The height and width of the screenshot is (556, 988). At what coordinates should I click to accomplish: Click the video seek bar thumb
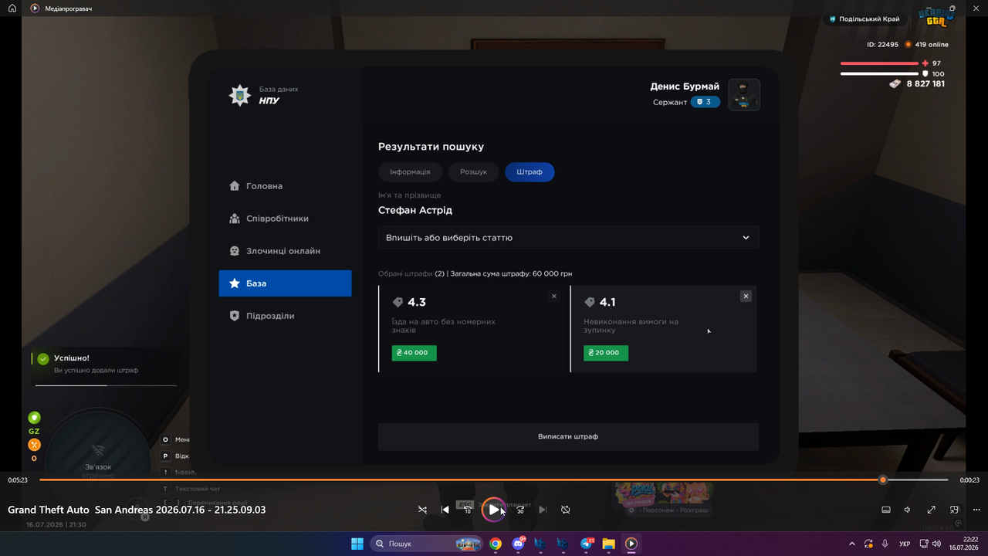(883, 480)
